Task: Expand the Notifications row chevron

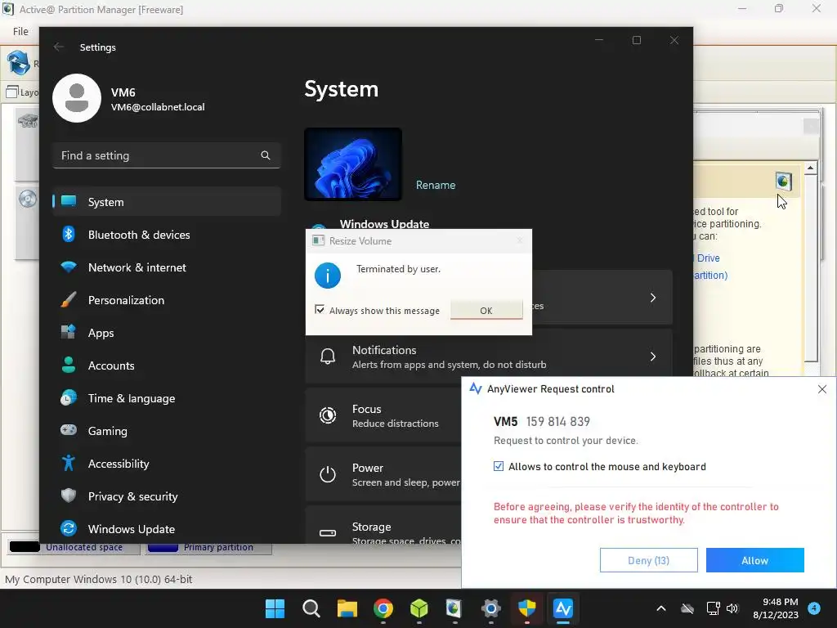Action: pos(653,357)
